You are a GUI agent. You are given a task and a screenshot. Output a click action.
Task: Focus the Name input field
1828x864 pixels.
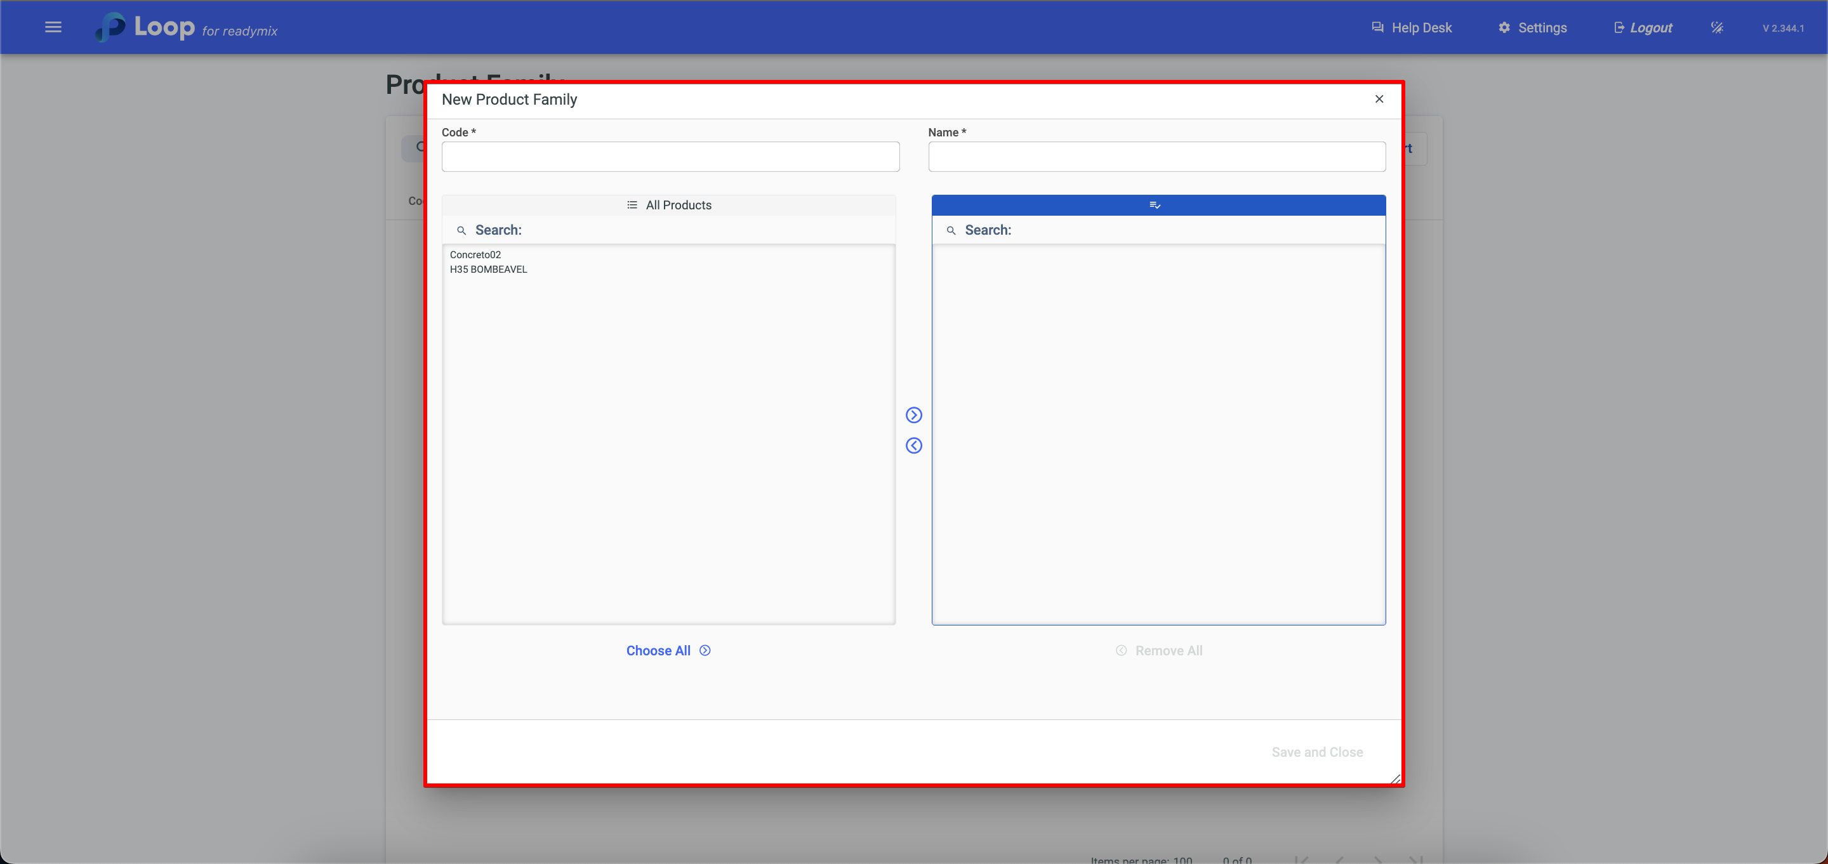pos(1156,157)
